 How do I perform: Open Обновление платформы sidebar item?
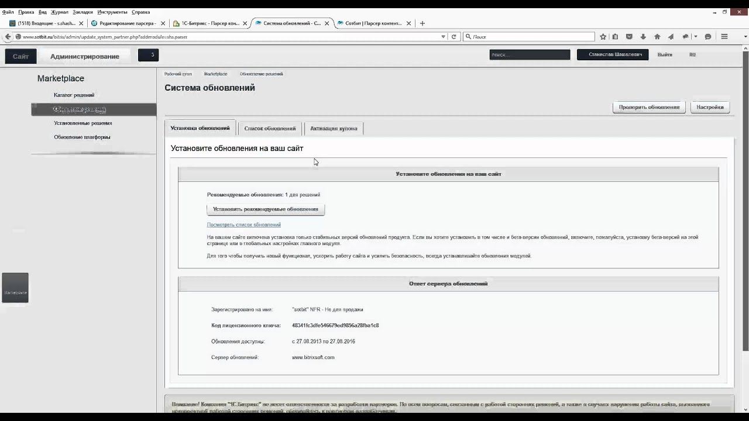pyautogui.click(x=83, y=137)
